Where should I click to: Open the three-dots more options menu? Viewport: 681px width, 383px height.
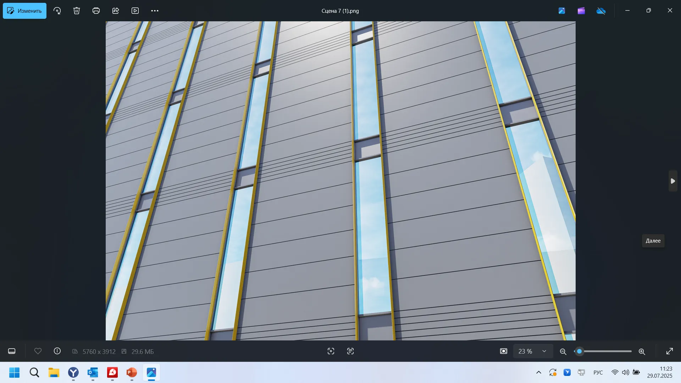pos(155,11)
